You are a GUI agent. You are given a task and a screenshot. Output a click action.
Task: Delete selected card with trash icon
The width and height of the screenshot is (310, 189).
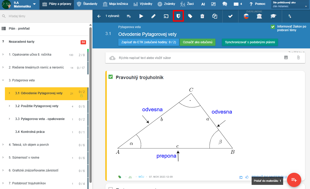pos(202,16)
